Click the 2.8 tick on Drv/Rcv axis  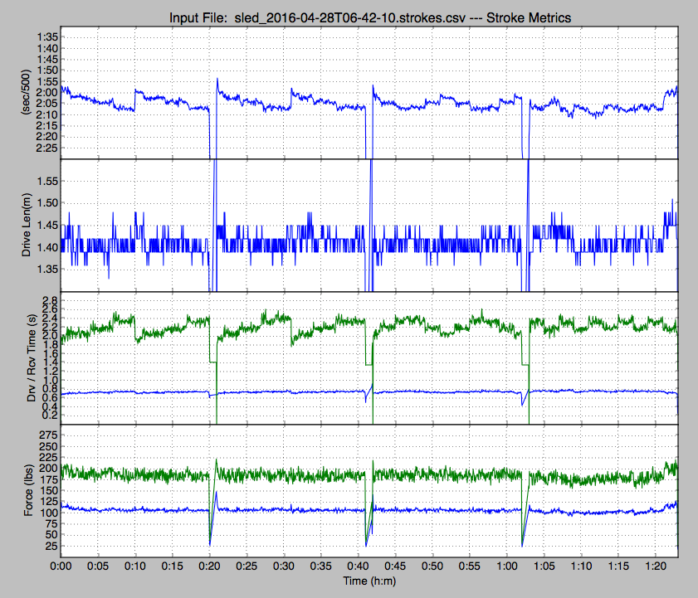point(47,300)
